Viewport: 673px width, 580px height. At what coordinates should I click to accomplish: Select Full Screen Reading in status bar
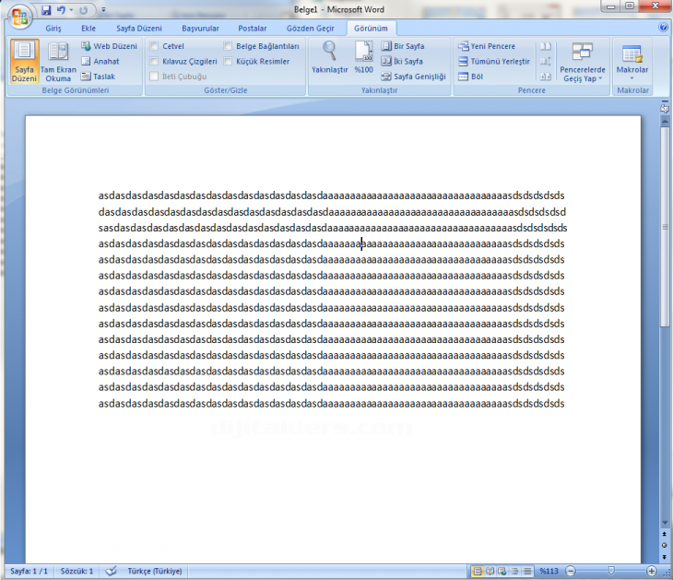coord(490,571)
